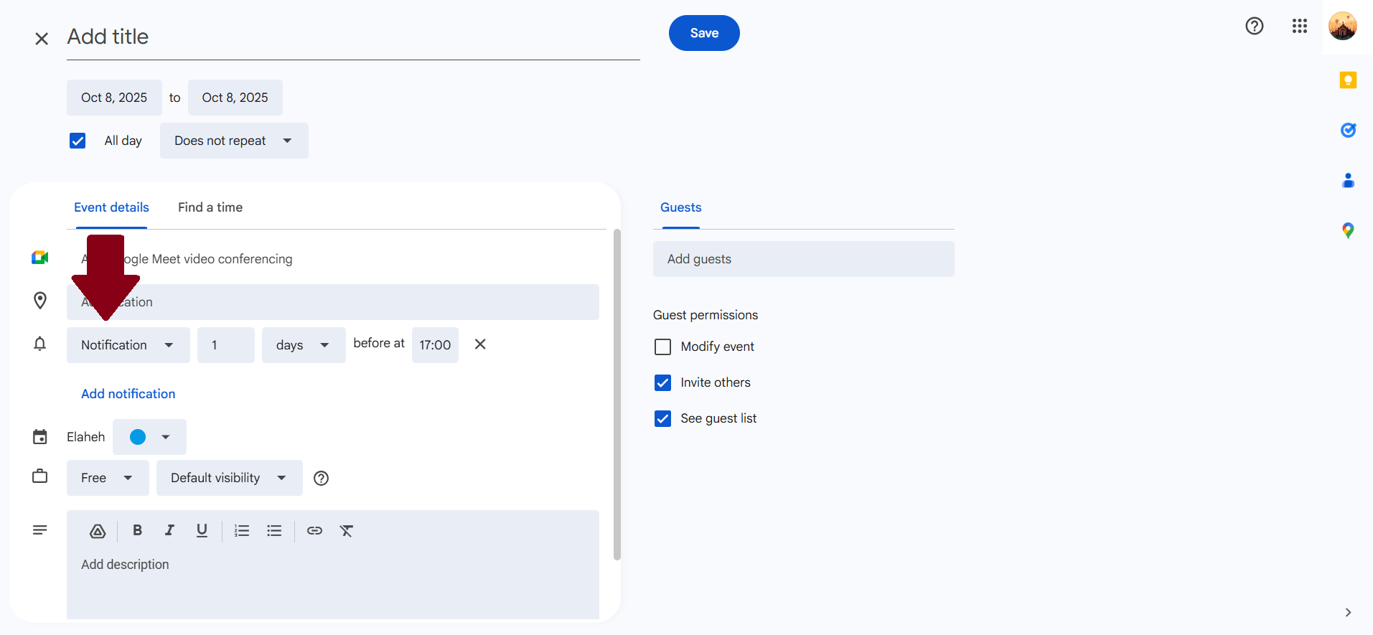This screenshot has width=1373, height=635.
Task: Expand the Default visibility dropdown
Action: [229, 478]
